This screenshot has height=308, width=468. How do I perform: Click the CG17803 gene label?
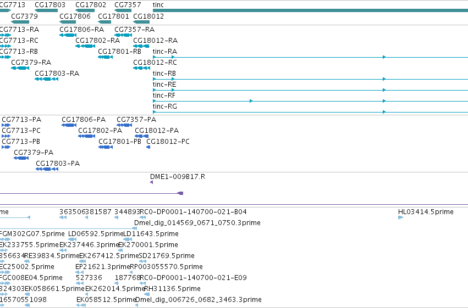pos(50,5)
